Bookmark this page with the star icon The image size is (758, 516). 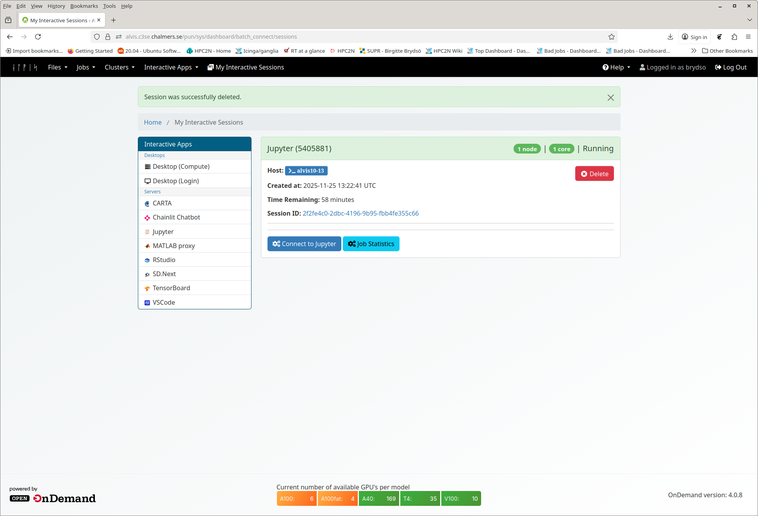[x=612, y=37]
